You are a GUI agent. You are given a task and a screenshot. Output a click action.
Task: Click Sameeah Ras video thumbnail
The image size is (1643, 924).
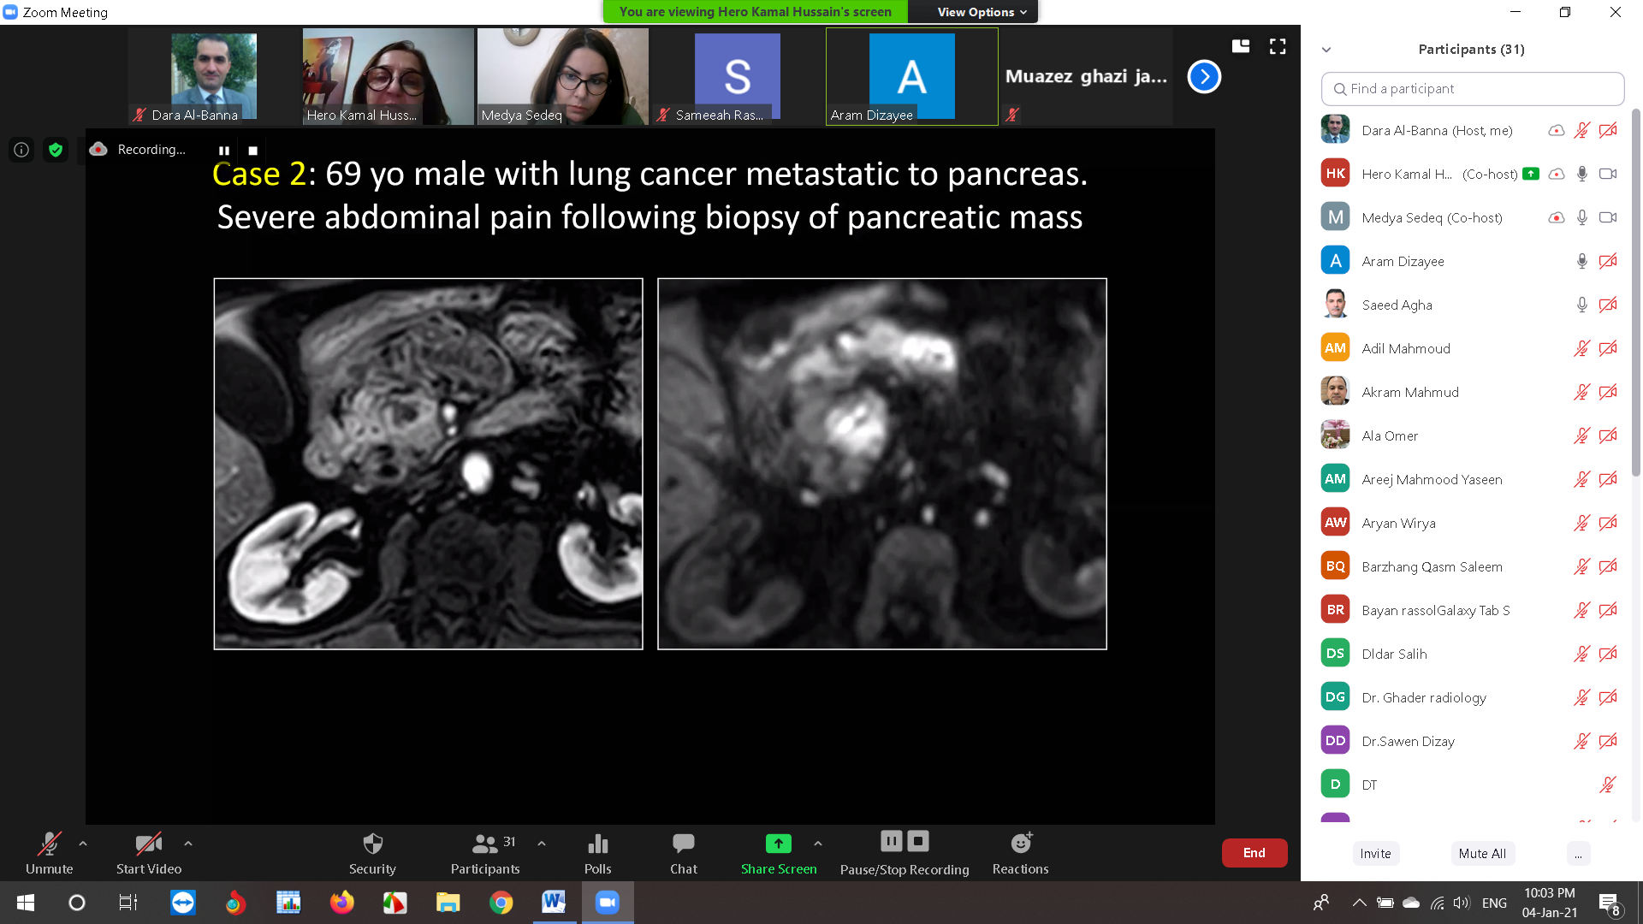(x=737, y=77)
